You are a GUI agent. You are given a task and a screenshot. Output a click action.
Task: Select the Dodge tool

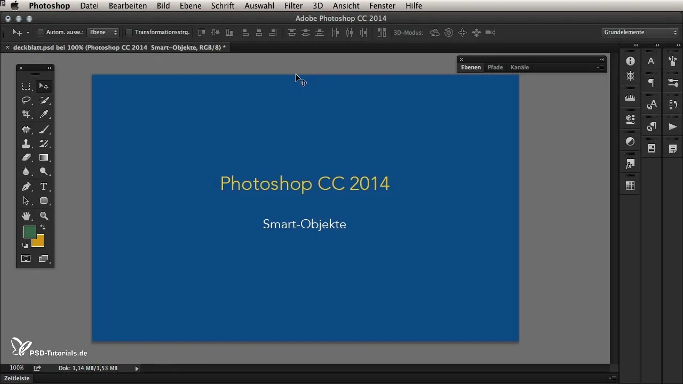[x=44, y=172]
